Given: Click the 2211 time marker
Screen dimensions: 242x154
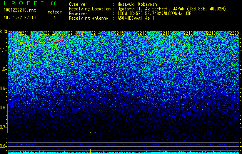Looking at the screenshot, I should click(x=27, y=33).
